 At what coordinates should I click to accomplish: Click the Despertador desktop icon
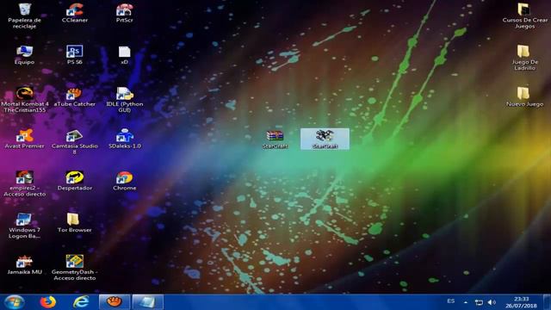pos(75,180)
